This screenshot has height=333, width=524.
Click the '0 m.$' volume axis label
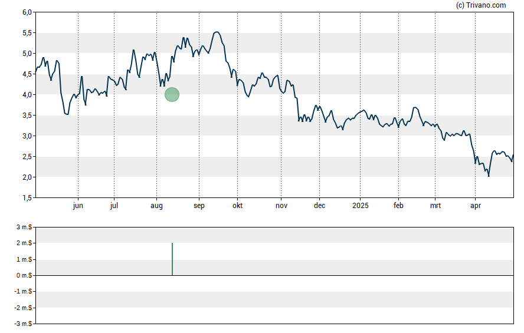(24, 275)
